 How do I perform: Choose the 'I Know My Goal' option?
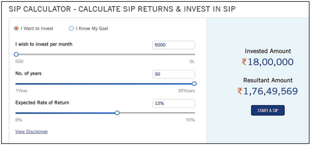[71, 29]
